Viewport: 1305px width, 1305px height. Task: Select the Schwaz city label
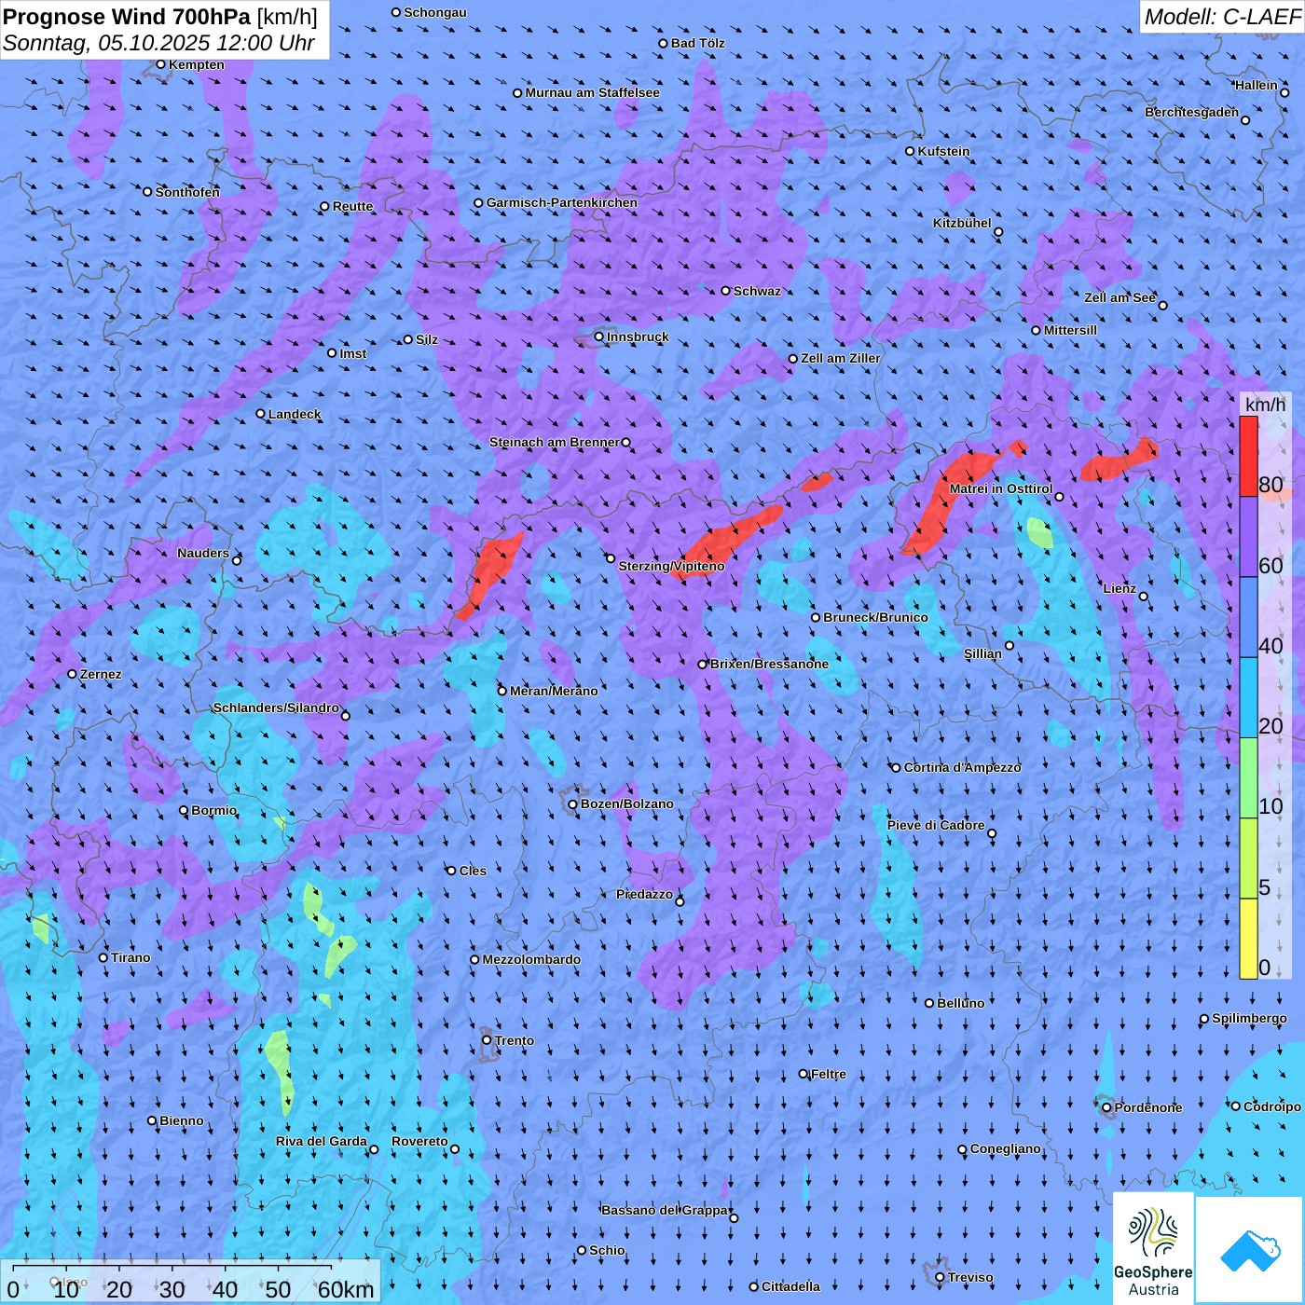[x=757, y=291]
